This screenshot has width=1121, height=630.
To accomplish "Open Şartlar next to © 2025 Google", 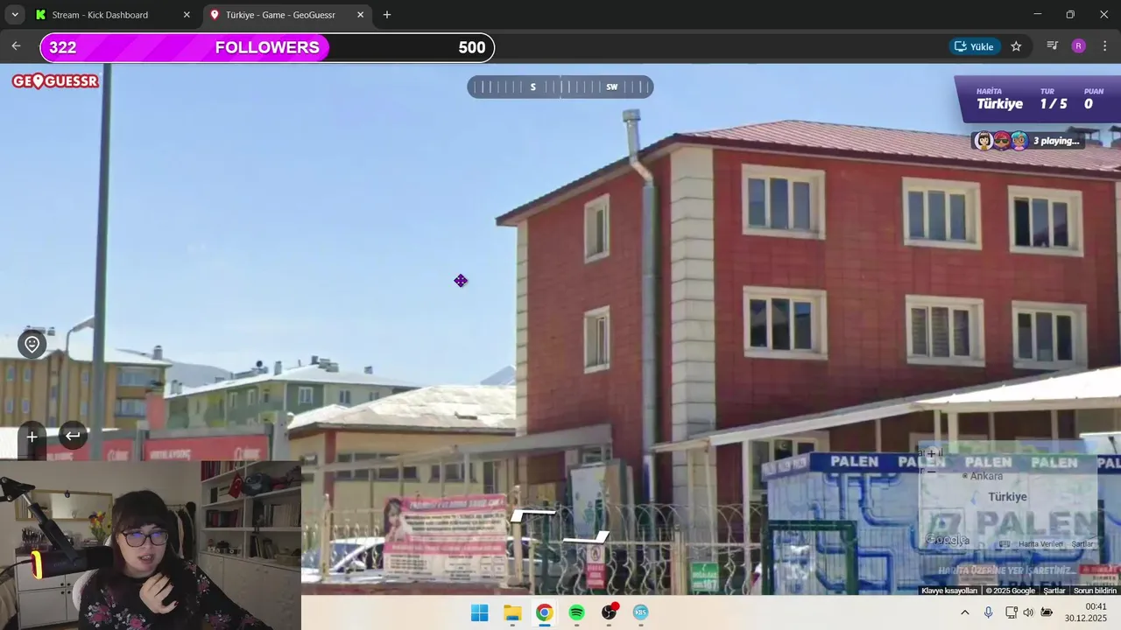I will pos(1054,591).
